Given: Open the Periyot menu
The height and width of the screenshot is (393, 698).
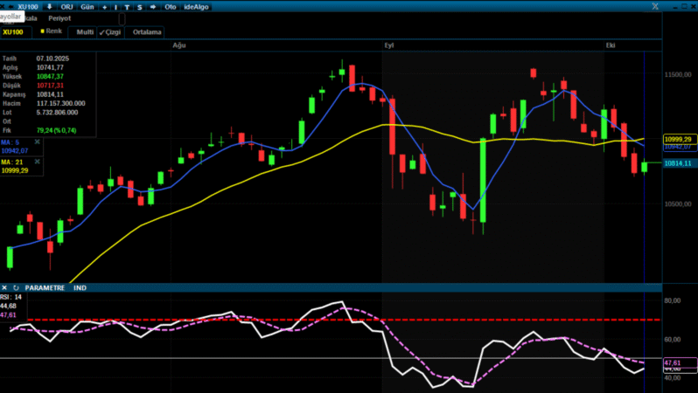Looking at the screenshot, I should point(60,18).
